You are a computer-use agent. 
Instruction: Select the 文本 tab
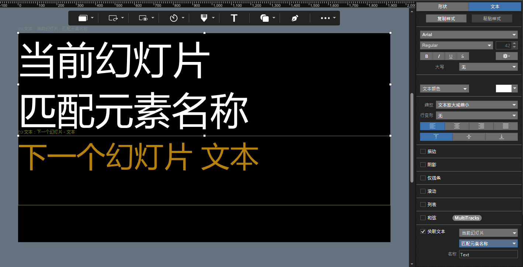click(495, 6)
